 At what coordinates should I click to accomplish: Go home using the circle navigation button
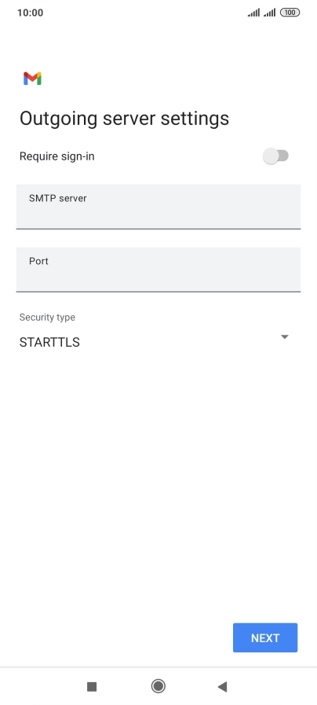point(158,686)
